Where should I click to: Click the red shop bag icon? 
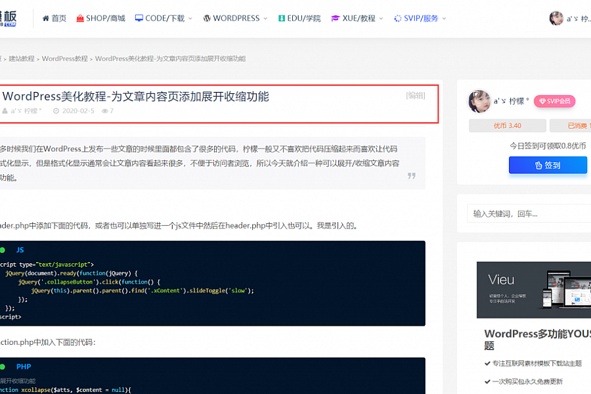[x=80, y=18]
